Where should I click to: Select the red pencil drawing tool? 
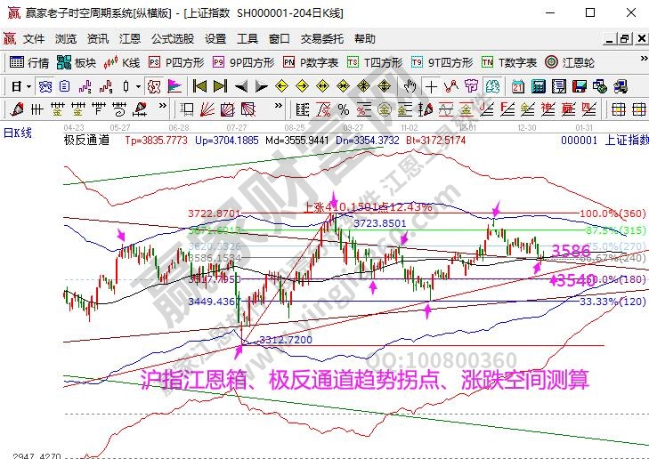click(17, 109)
